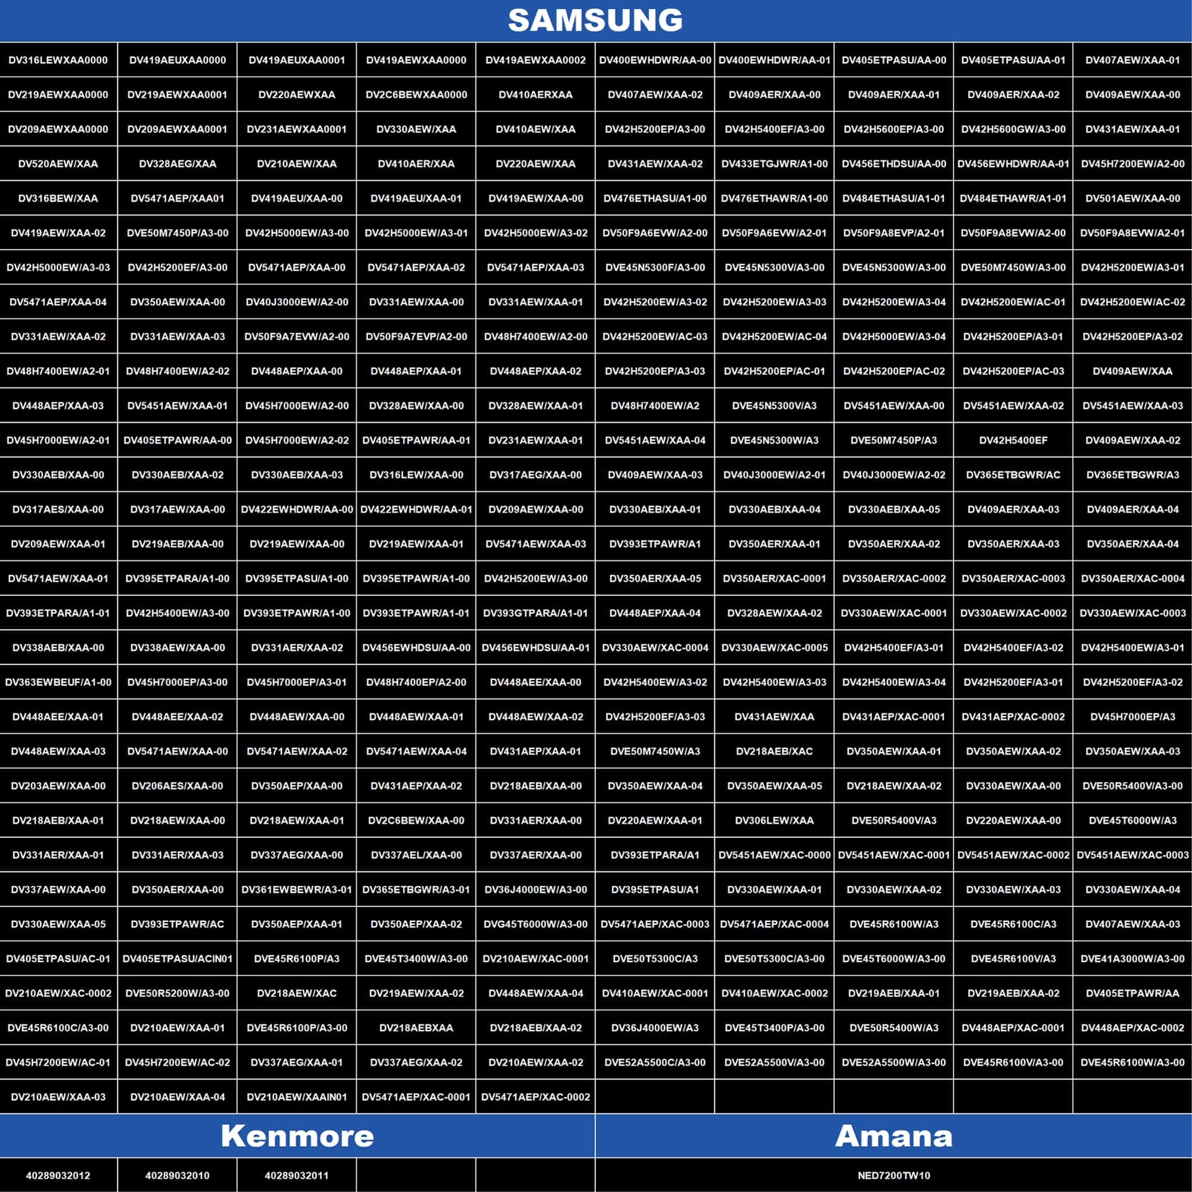
Task: Select Kenmore model 40289032011
Action: pyautogui.click(x=297, y=1175)
